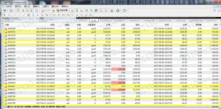Open the Indicators list icon
This screenshot has width=221, height=109.
click(x=112, y=10)
